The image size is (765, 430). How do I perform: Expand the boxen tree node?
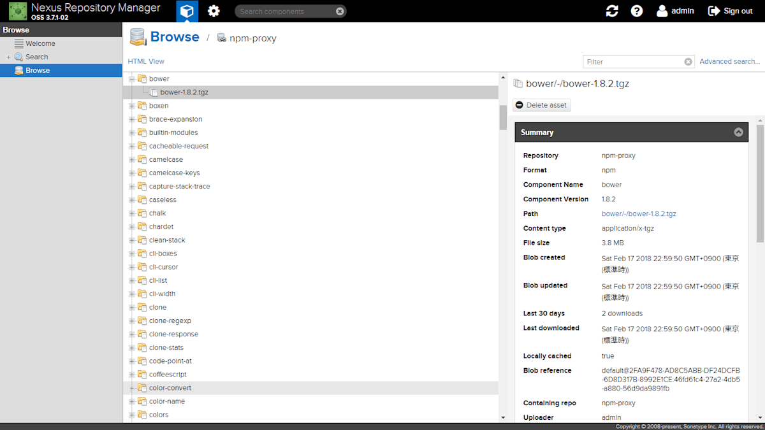[133, 106]
